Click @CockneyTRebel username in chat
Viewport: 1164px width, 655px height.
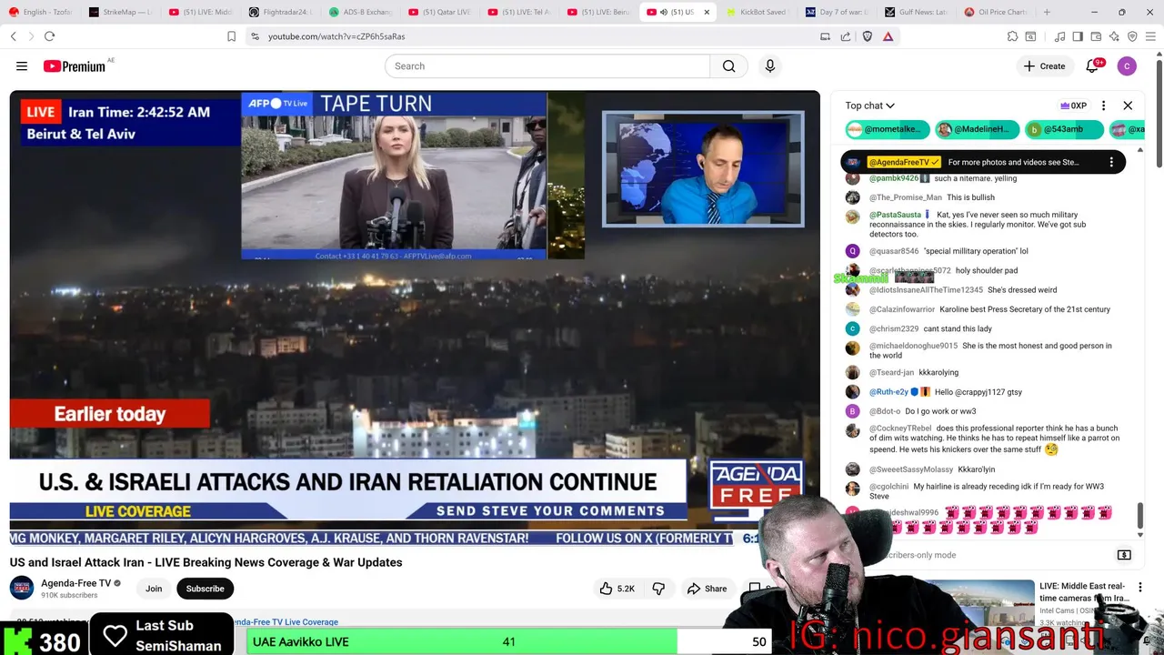point(900,428)
